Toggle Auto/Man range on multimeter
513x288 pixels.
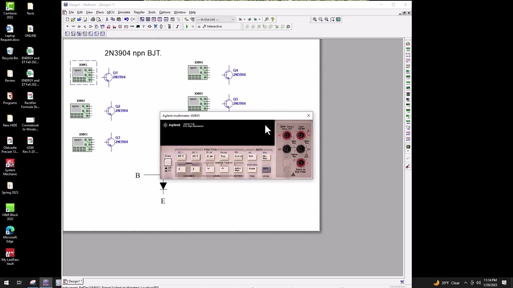(238, 169)
